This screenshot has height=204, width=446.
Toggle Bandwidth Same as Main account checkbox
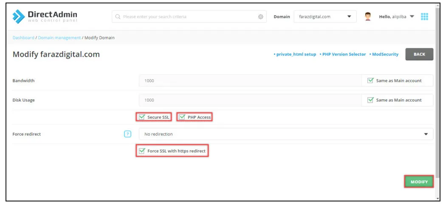pyautogui.click(x=370, y=81)
